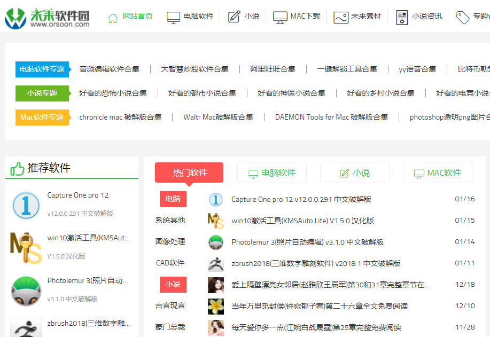
Task: Click the 未来软件园 site logo
Action: coord(47,18)
